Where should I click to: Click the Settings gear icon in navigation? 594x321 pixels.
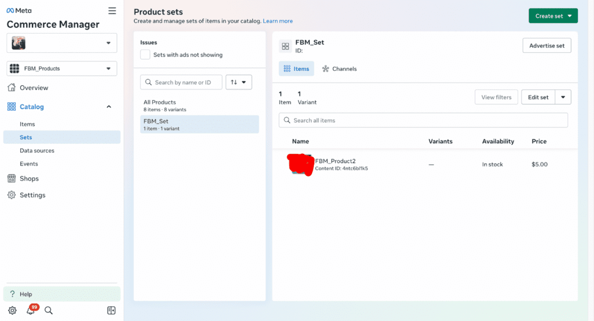(12, 195)
